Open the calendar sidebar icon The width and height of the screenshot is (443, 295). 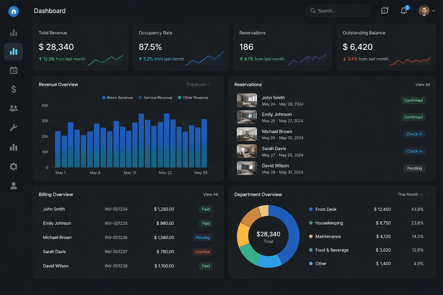coord(14,70)
